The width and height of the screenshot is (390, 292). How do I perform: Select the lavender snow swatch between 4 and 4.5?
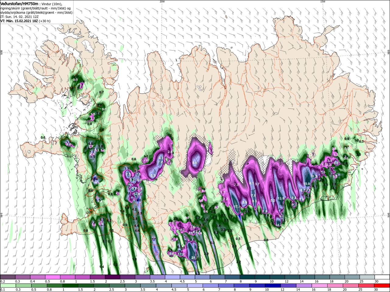point(172,277)
